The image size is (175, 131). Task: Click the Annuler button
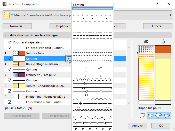tap(137, 126)
